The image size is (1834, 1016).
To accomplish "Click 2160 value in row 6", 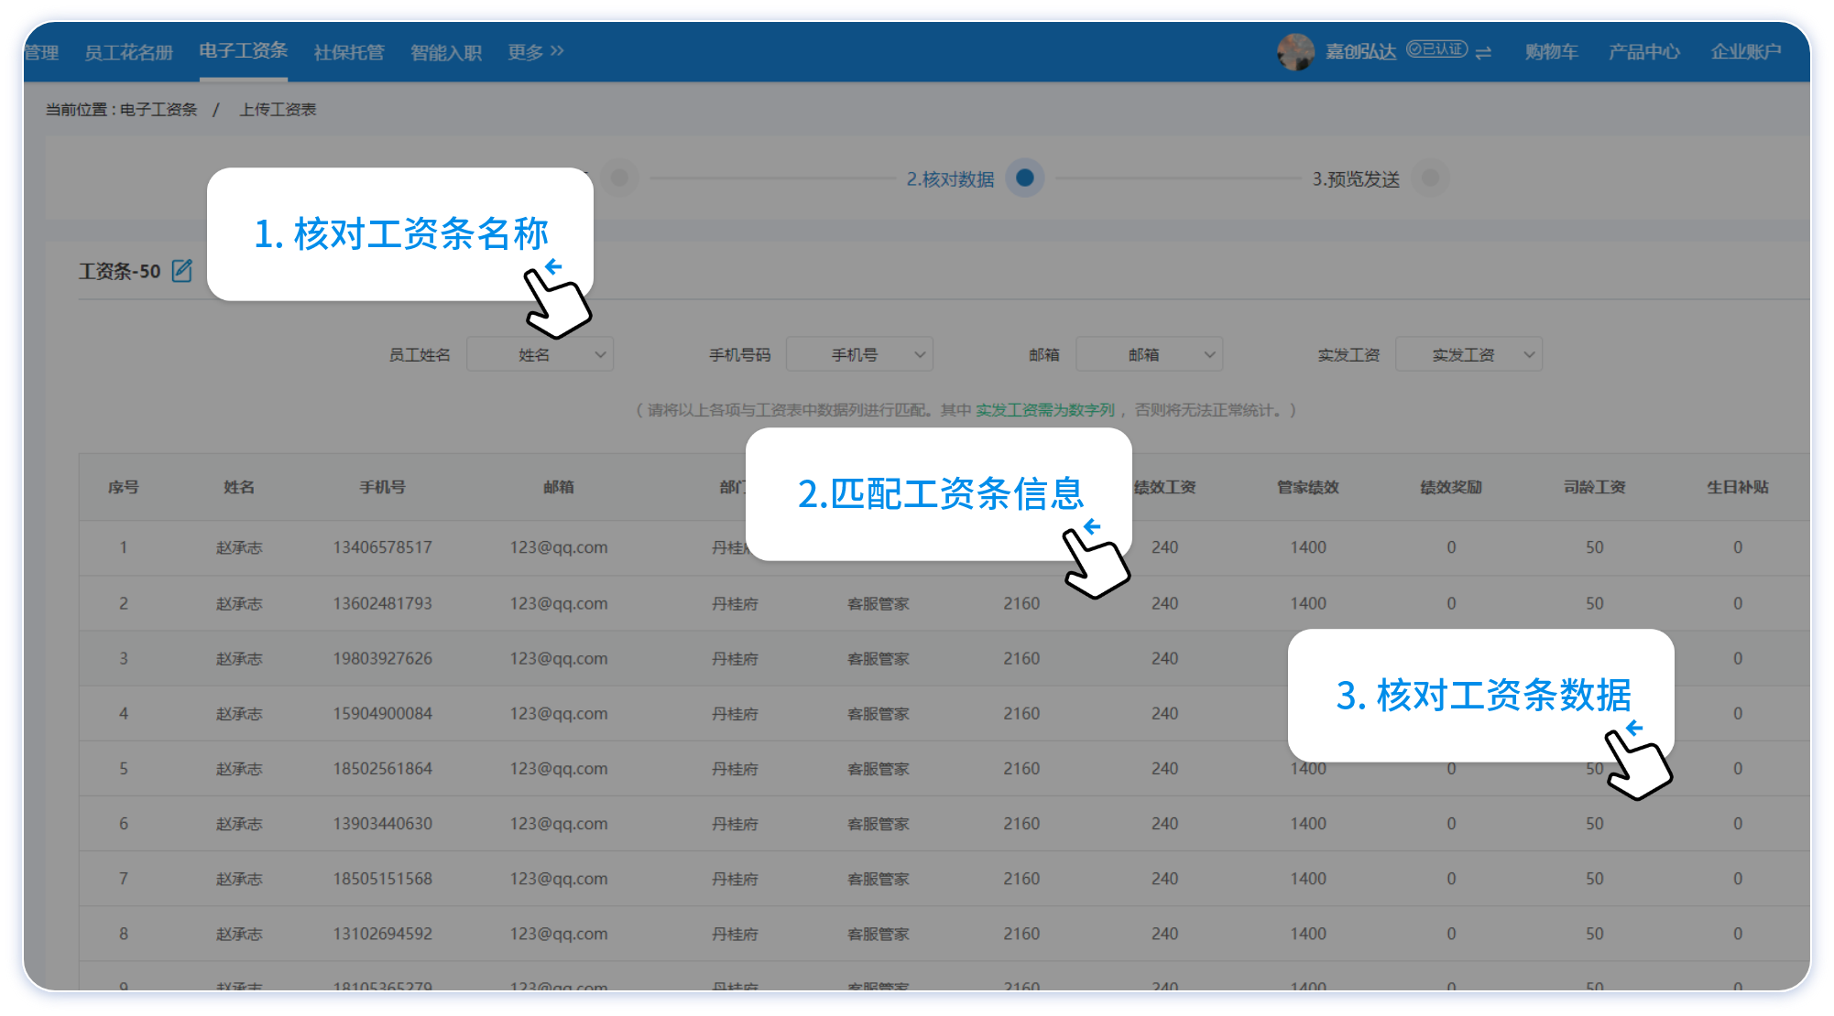I will click(1021, 824).
